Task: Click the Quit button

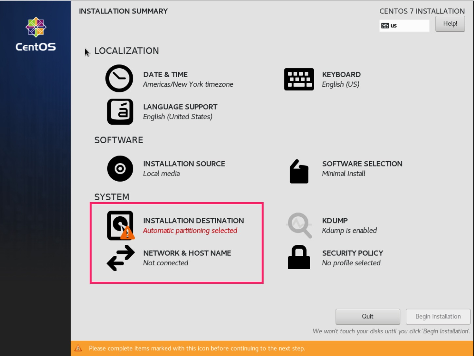Action: (368, 316)
